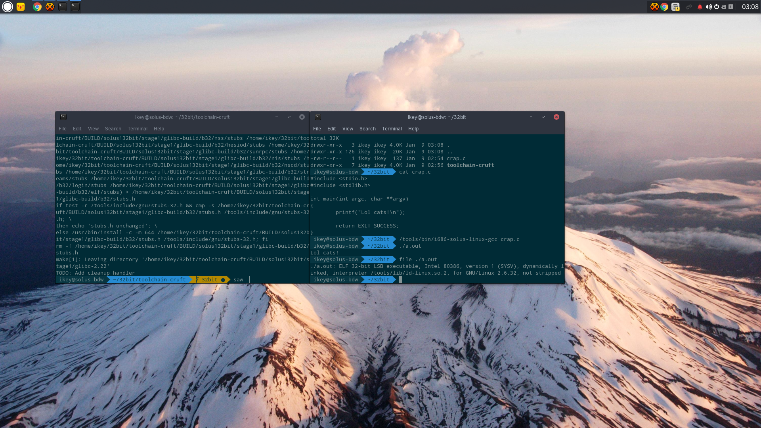761x428 pixels.
Task: Open Edit menu in toolchain-cruft terminal
Action: click(77, 129)
